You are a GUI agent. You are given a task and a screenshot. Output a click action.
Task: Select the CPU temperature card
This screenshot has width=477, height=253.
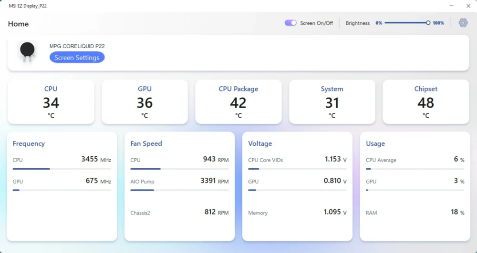point(51,102)
